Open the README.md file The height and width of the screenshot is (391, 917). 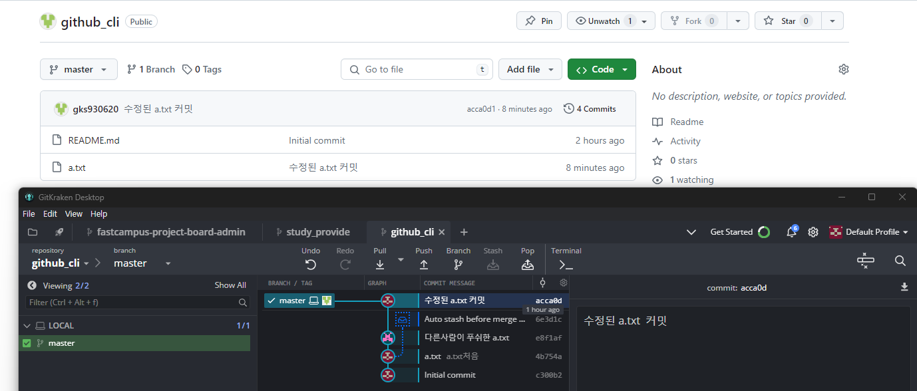pos(94,140)
